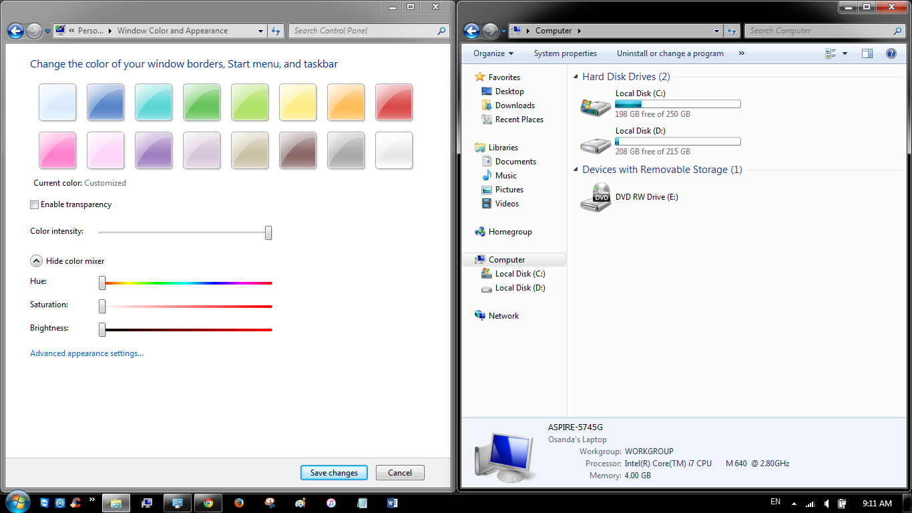This screenshot has width=912, height=513.
Task: Select the DVD RW Drive (E:) icon
Action: (x=595, y=198)
